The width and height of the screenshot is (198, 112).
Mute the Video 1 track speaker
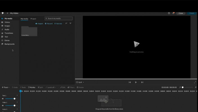point(3,106)
